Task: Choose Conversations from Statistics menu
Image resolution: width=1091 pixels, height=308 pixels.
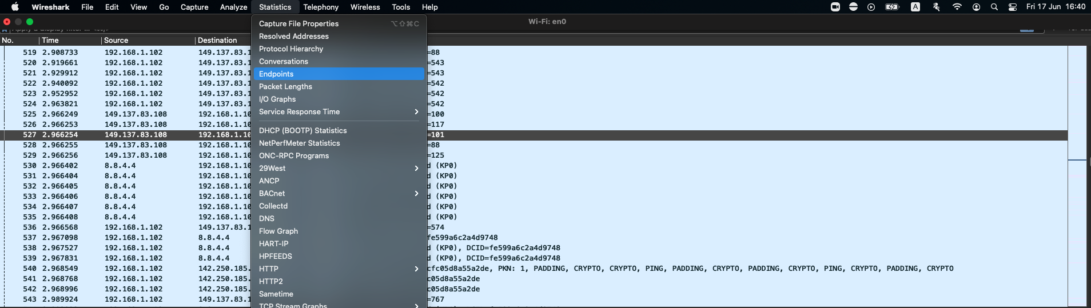Action: coord(339,61)
